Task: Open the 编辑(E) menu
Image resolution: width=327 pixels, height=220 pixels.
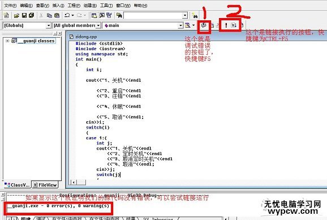Action: (x=26, y=6)
